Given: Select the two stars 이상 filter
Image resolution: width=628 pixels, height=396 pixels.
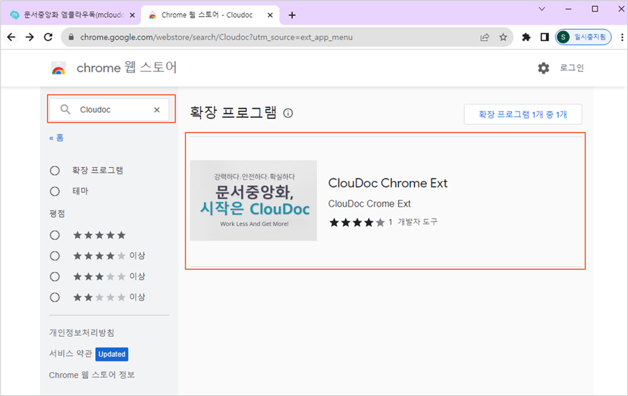Looking at the screenshot, I should coord(55,298).
